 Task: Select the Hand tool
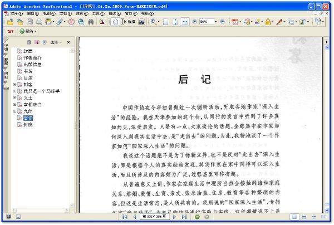[x=115, y=22]
